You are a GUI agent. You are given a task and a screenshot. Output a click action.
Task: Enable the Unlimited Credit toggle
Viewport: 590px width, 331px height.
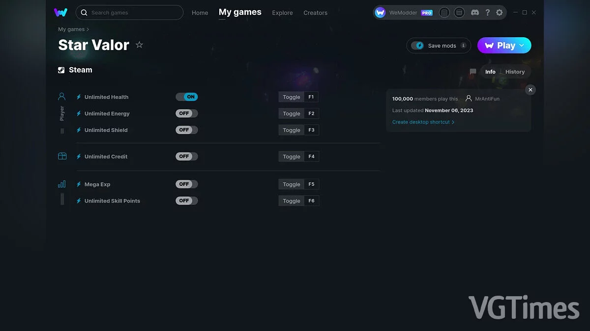pyautogui.click(x=187, y=156)
